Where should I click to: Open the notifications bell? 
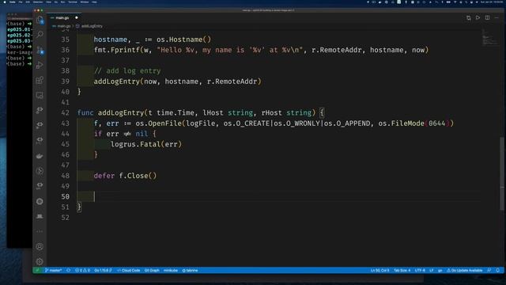(x=498, y=271)
